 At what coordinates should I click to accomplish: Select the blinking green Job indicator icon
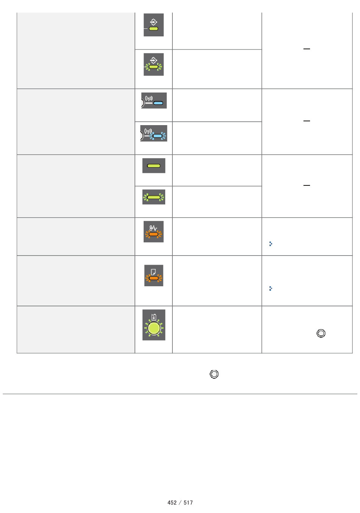[x=153, y=64]
